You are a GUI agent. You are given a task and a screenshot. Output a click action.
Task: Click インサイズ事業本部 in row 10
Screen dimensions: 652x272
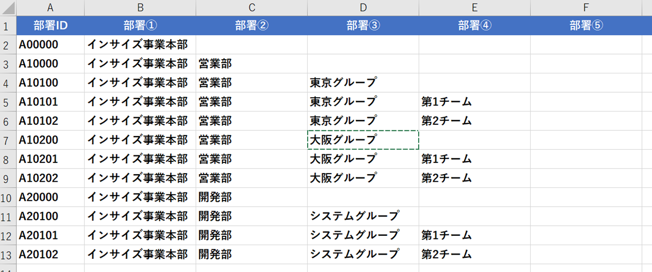pyautogui.click(x=140, y=197)
